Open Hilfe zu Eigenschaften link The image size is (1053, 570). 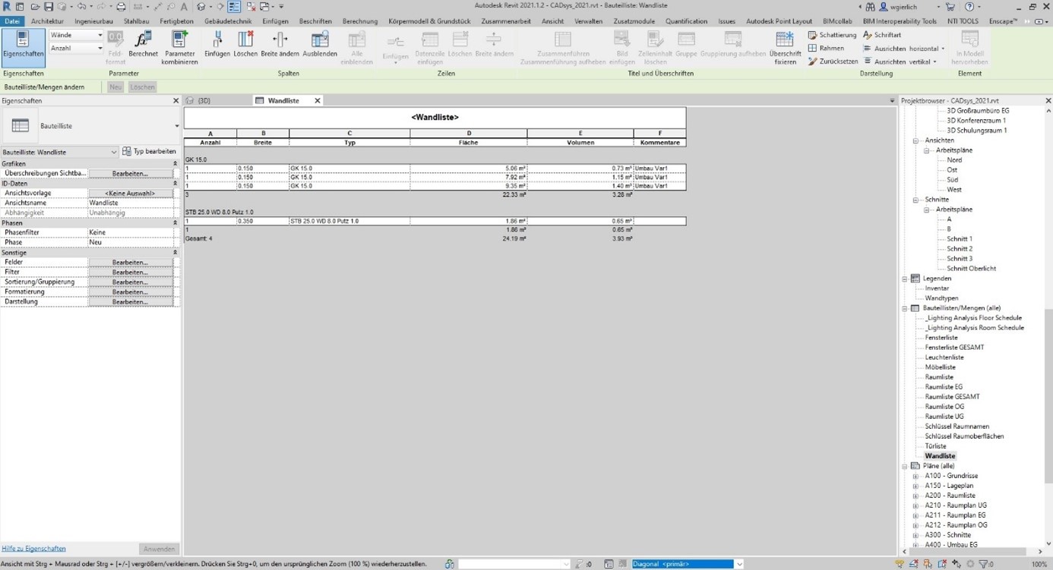[x=33, y=549]
